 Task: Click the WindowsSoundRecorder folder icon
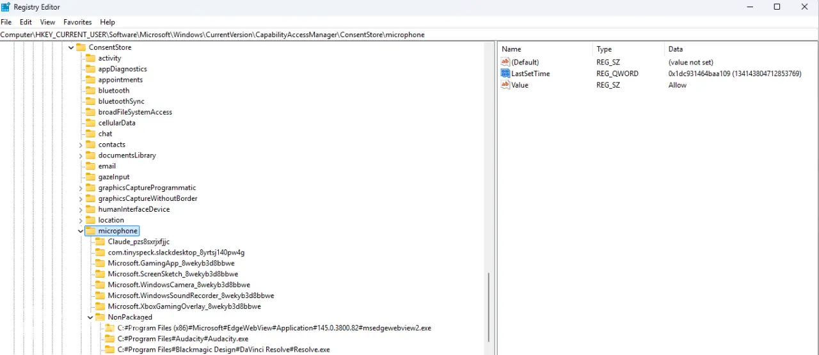coord(100,296)
